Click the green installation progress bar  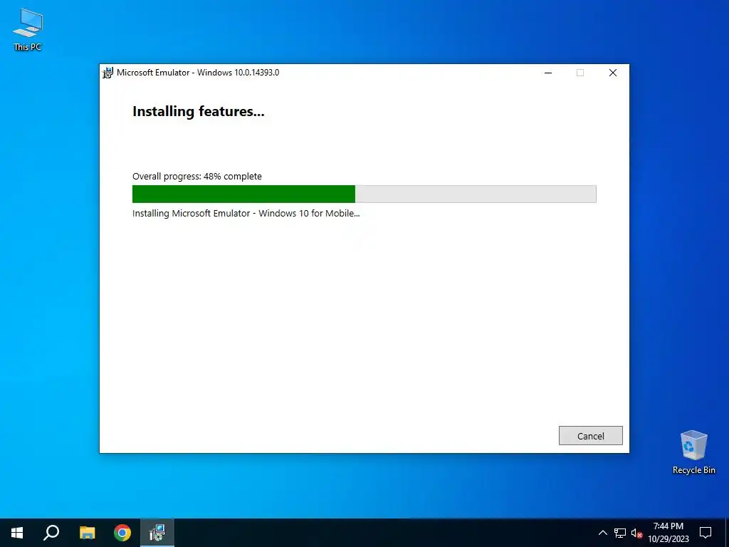(364, 194)
